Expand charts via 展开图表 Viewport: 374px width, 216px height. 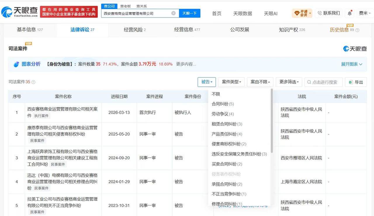[352, 64]
